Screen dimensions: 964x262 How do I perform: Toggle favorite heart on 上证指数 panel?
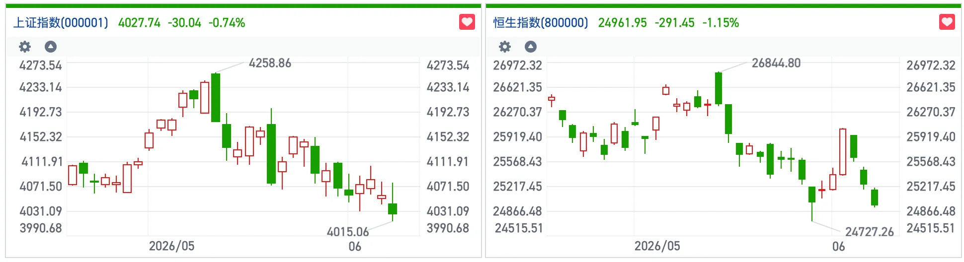click(x=467, y=22)
